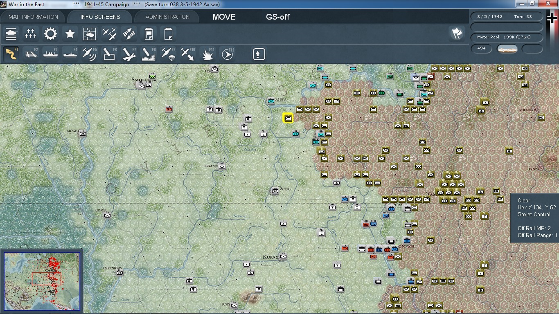
Task: Click the weather picture indicator in status panel
Action: [x=507, y=49]
